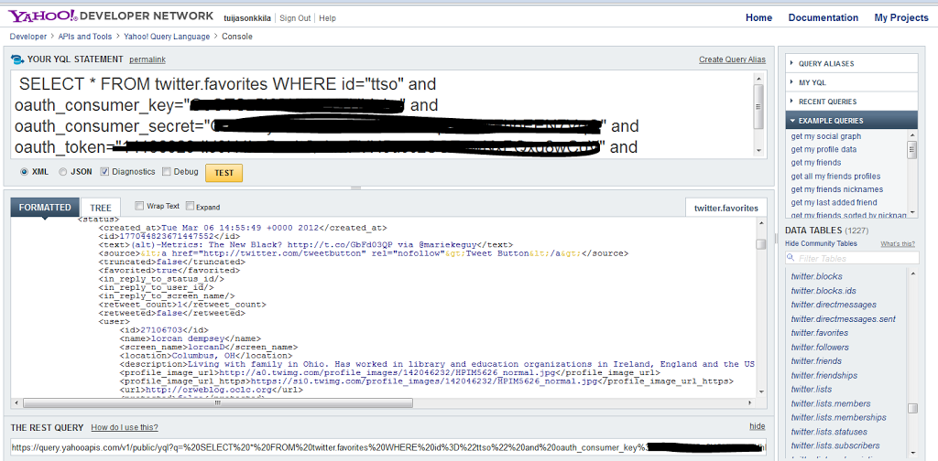This screenshot has width=938, height=461.
Task: Expand the Query Aliases section
Action: (x=824, y=64)
